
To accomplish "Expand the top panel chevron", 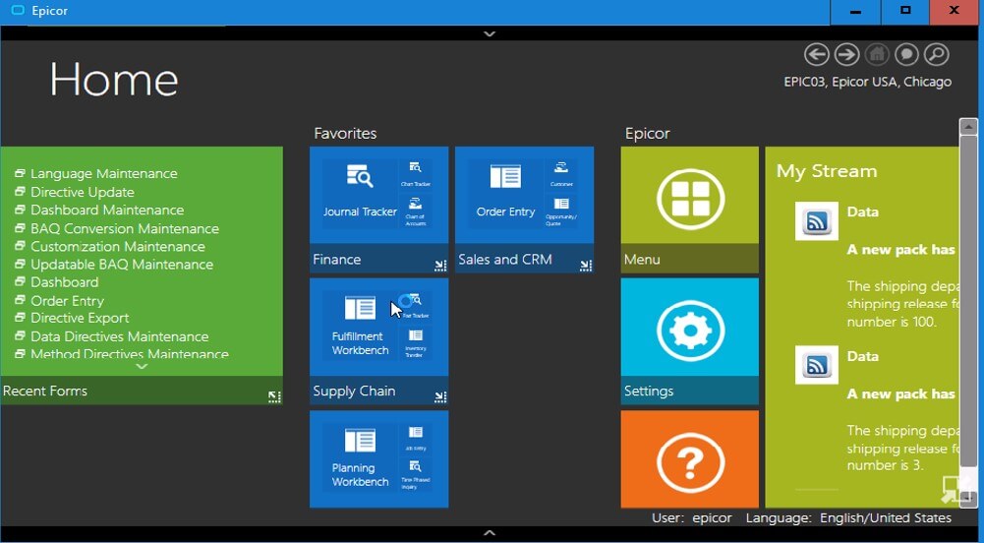I will tap(491, 33).
